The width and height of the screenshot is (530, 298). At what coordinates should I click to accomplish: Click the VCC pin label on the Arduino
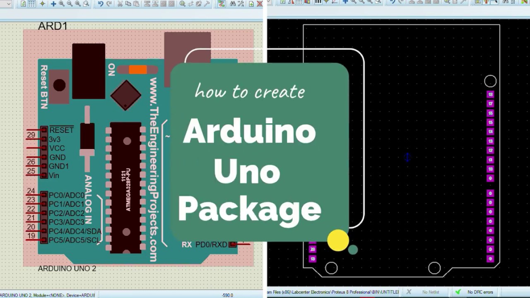point(57,148)
